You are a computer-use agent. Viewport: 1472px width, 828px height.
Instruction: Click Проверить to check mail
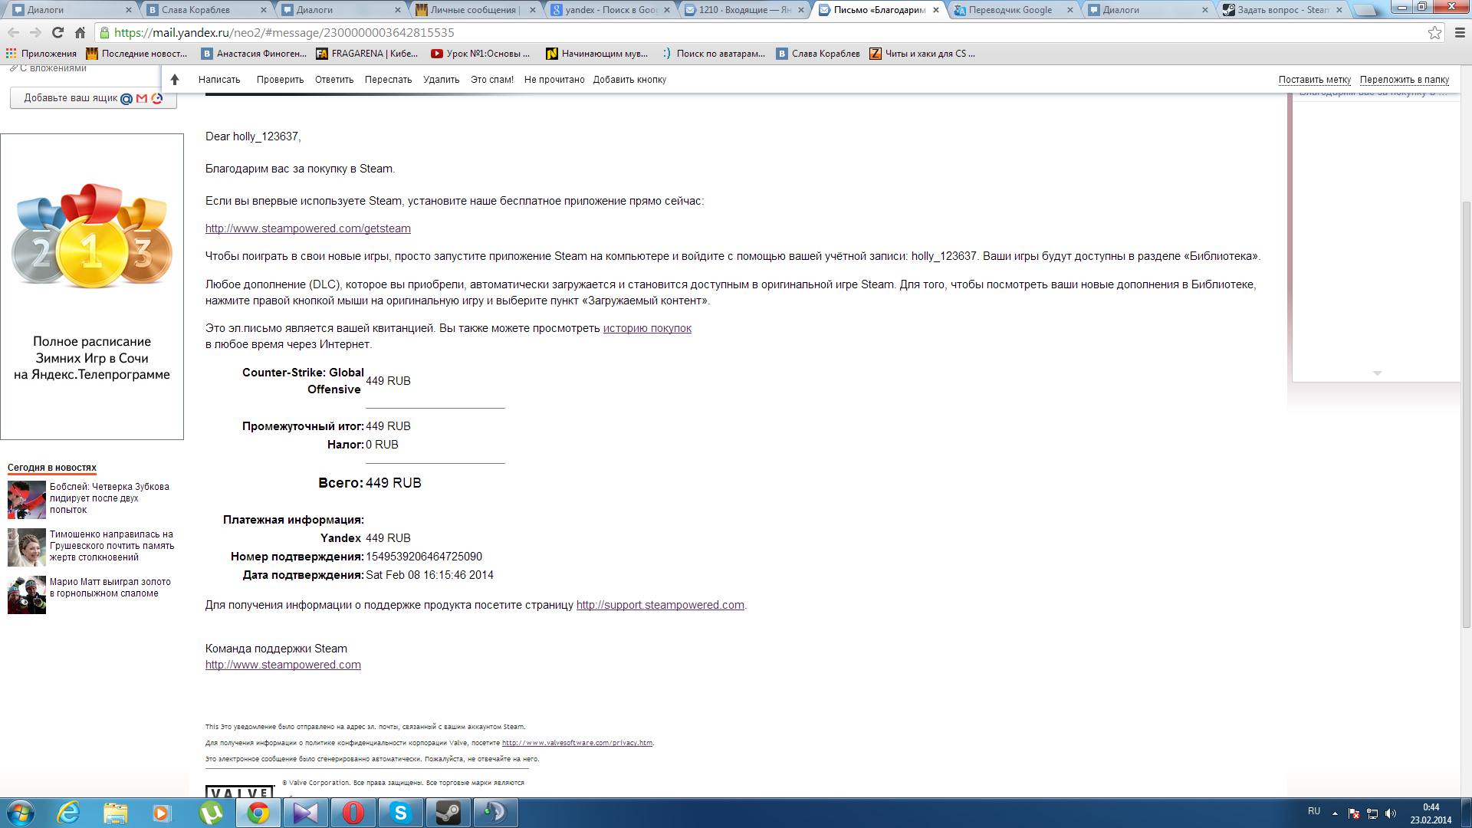click(x=280, y=80)
